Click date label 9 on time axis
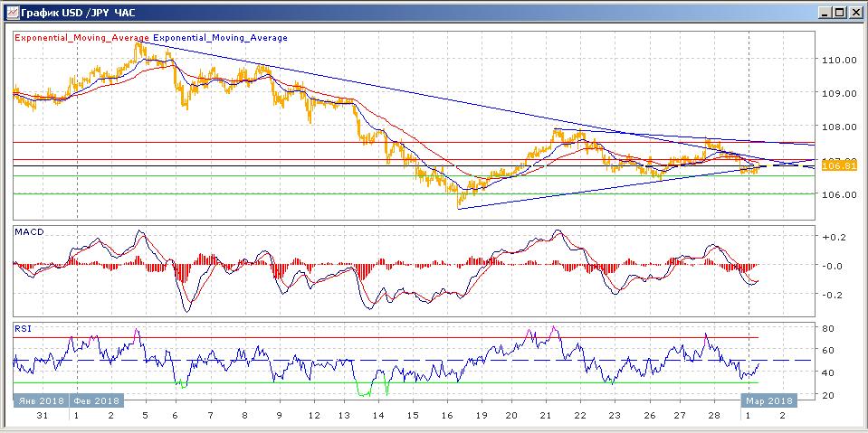The image size is (868, 433). pos(279,416)
